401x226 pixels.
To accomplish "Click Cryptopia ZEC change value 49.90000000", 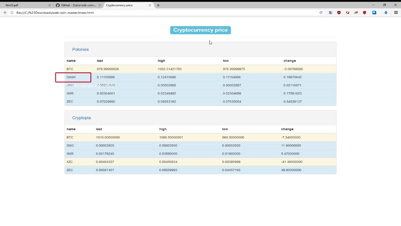I will click(291, 170).
